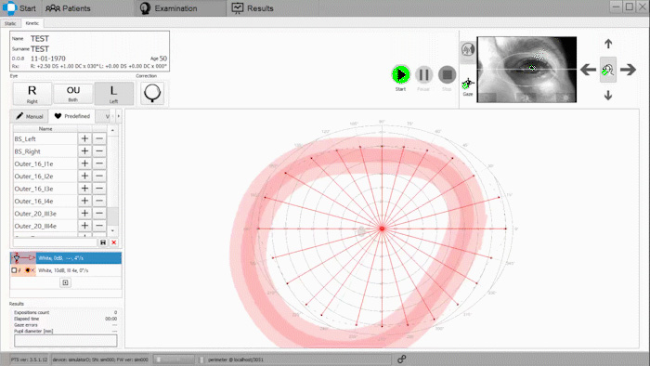Click the Pause examination button
The width and height of the screenshot is (650, 366).
[x=423, y=74]
